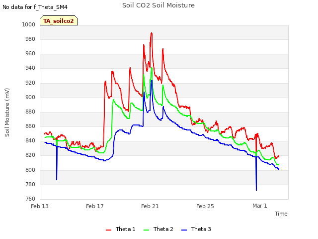
Task: Click the 980 y-axis tick label
Action: tap(30, 39)
